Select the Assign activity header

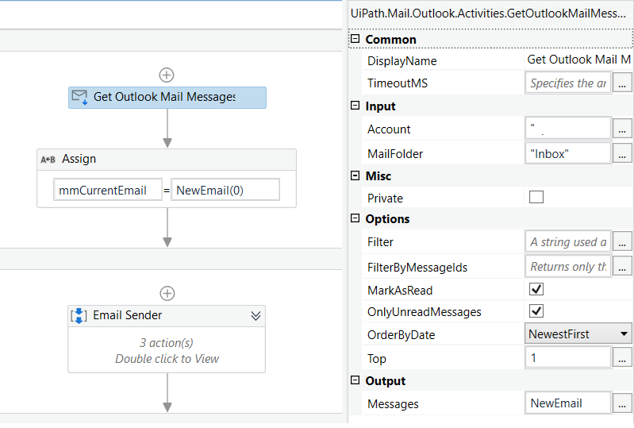coord(167,160)
